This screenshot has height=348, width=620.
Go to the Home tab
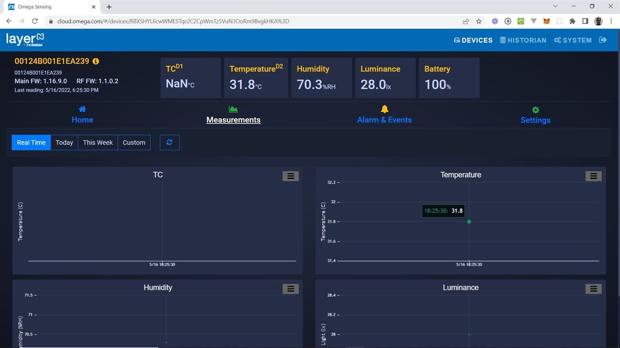(82, 120)
